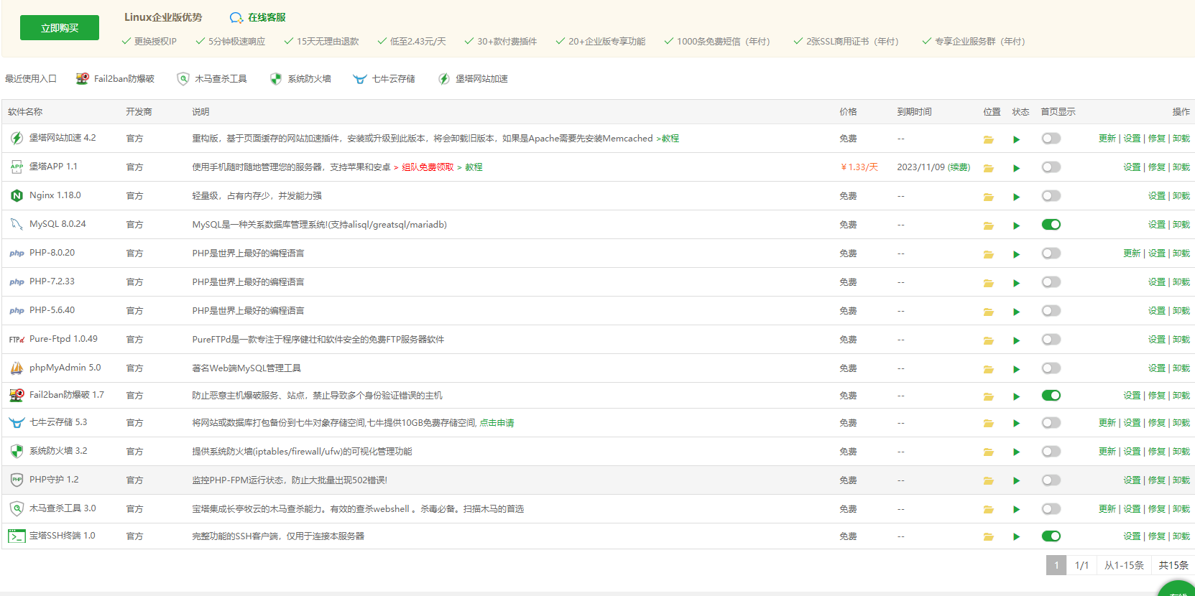The height and width of the screenshot is (596, 1195).
Task: Disable homepage display for Fail2ban防爆破 1.7
Action: point(1051,396)
